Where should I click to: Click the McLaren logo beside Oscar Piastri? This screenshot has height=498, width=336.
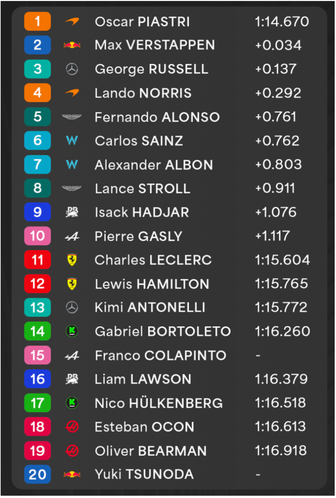click(x=72, y=22)
